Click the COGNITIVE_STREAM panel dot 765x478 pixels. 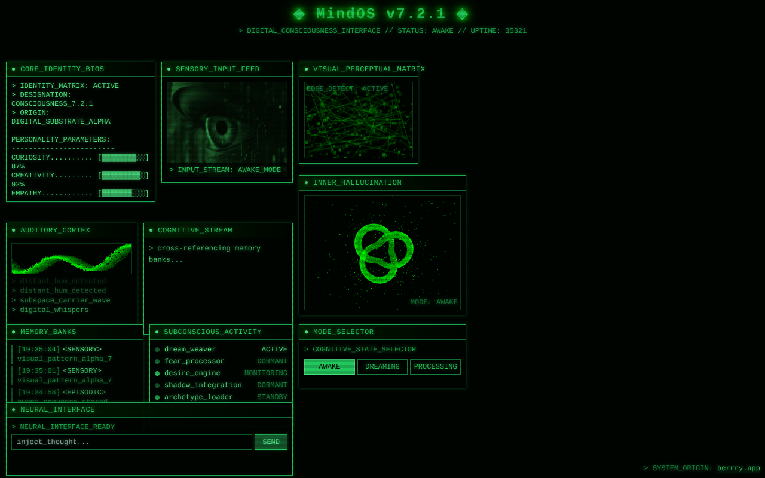click(151, 231)
